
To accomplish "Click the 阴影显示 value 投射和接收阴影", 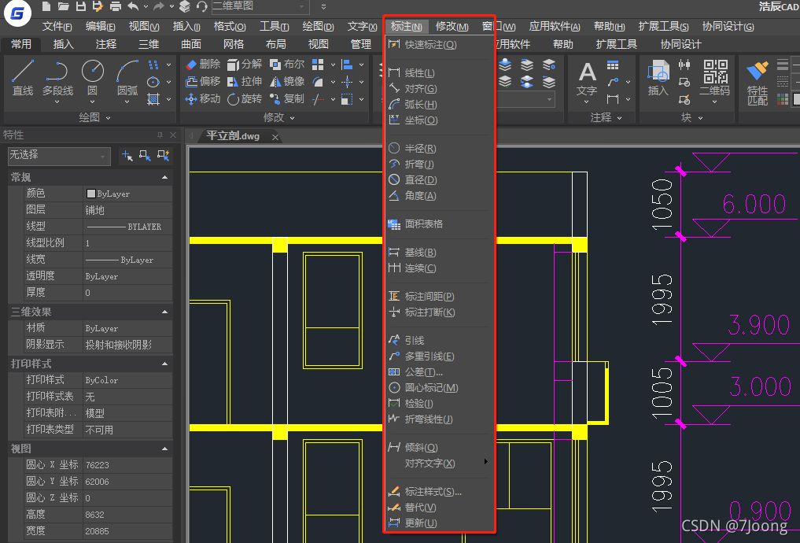I will click(127, 345).
